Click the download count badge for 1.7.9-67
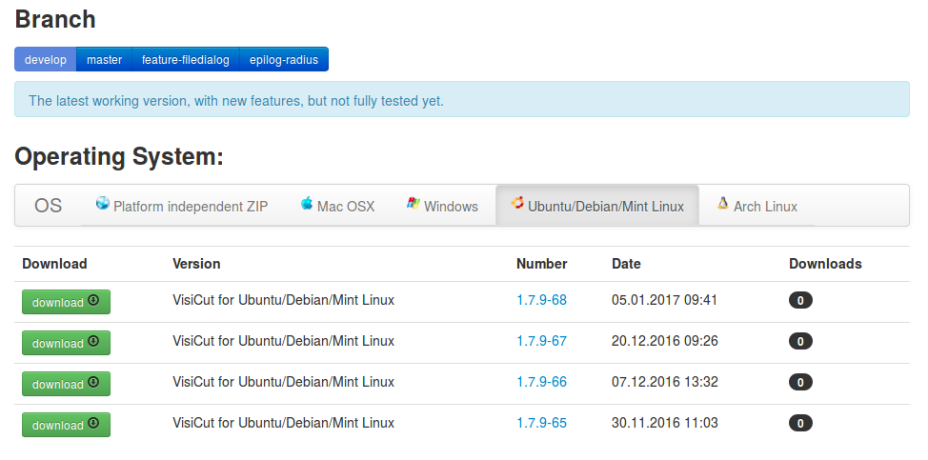The width and height of the screenshot is (928, 460). [800, 341]
